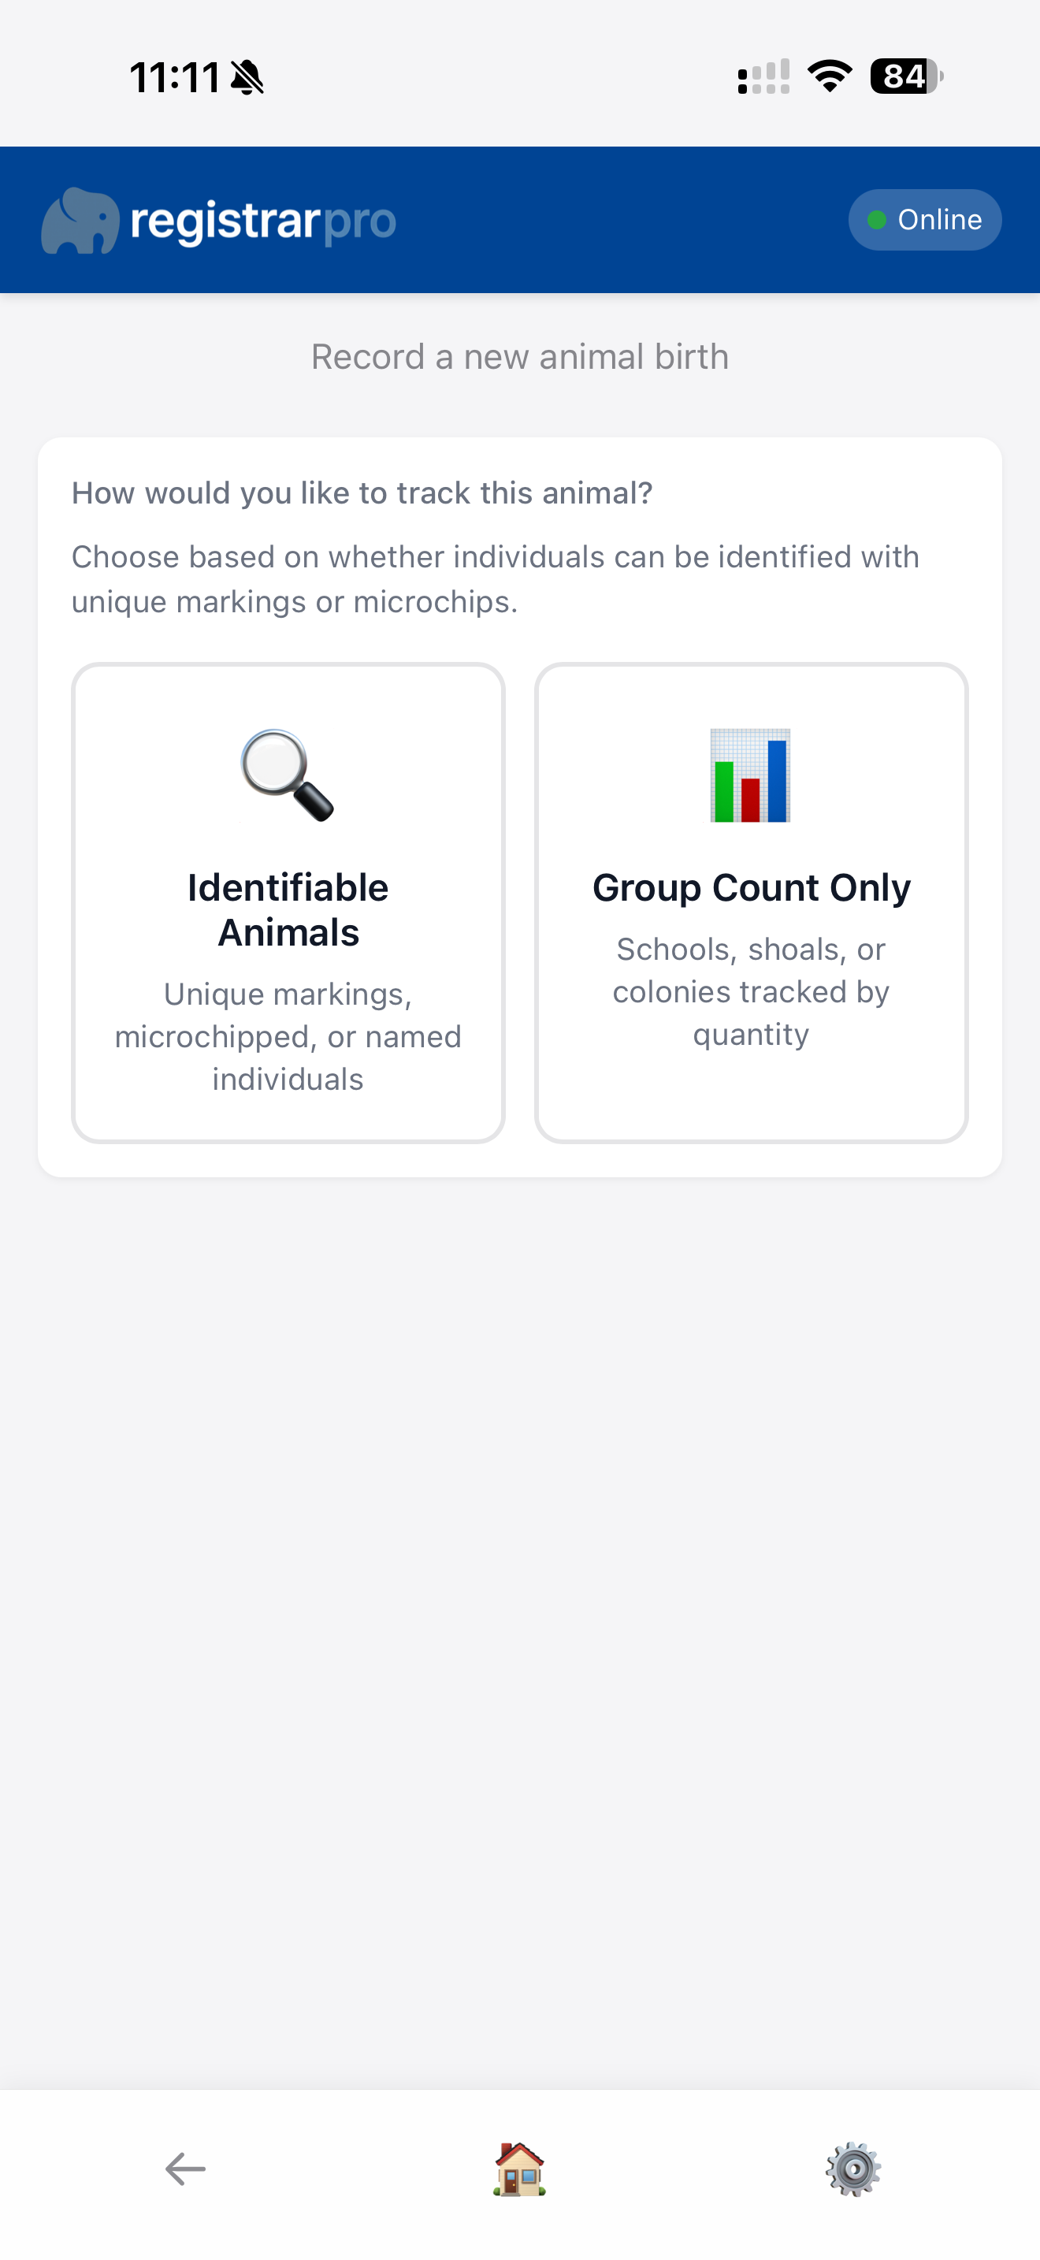Click the green dot in Online badge
This screenshot has width=1040, height=2260.
pyautogui.click(x=876, y=219)
